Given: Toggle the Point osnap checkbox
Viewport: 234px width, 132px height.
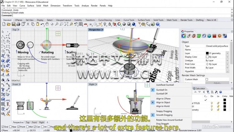Looking at the screenshot, I should coord(19,127).
